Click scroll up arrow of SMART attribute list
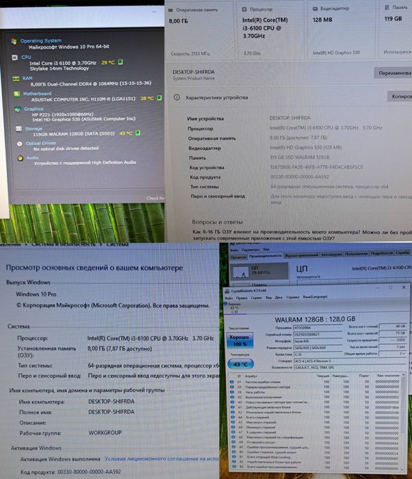This screenshot has height=479, width=412. pyautogui.click(x=403, y=375)
